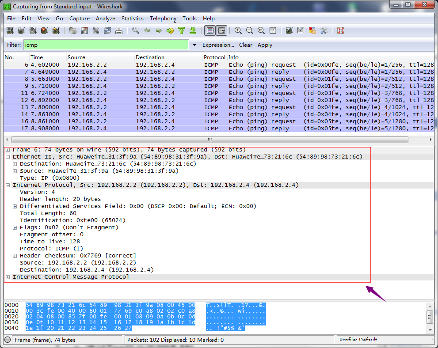
Task: Toggle packet list colorization
Action: (210, 30)
